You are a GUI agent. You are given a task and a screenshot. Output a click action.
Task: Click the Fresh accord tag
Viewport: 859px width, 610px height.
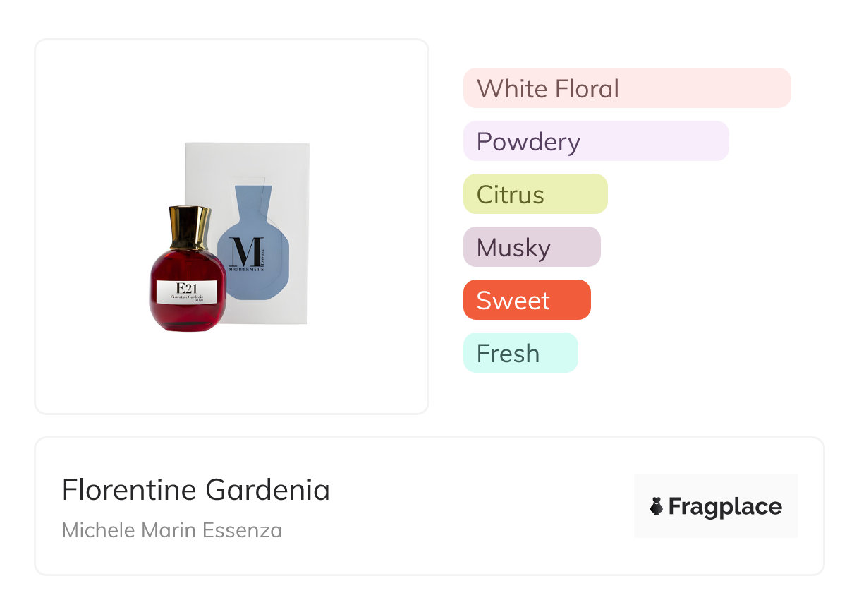click(x=520, y=353)
